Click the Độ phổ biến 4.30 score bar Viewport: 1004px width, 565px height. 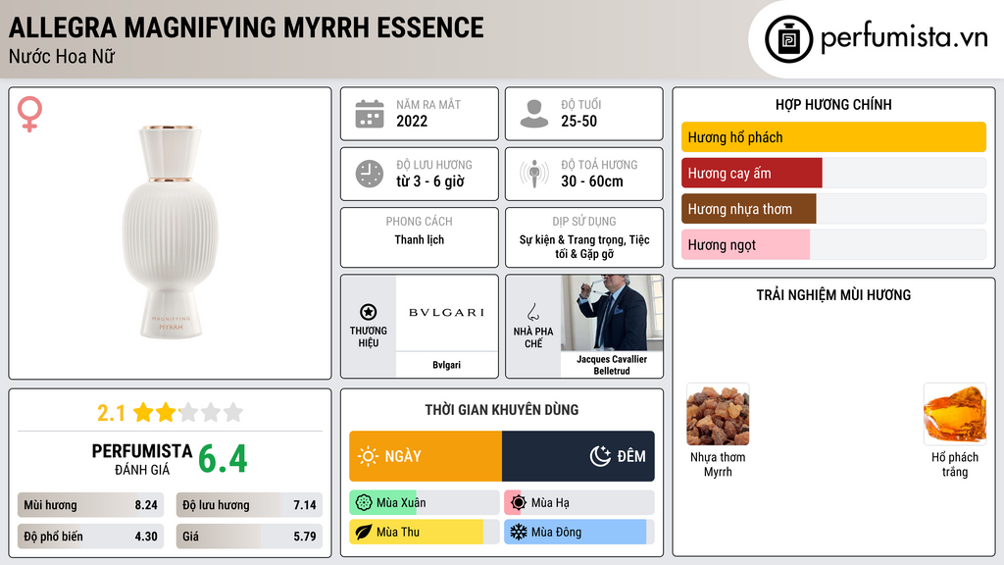(91, 537)
